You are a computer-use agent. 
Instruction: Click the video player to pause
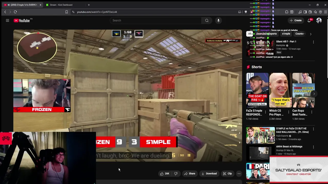click(x=128, y=95)
